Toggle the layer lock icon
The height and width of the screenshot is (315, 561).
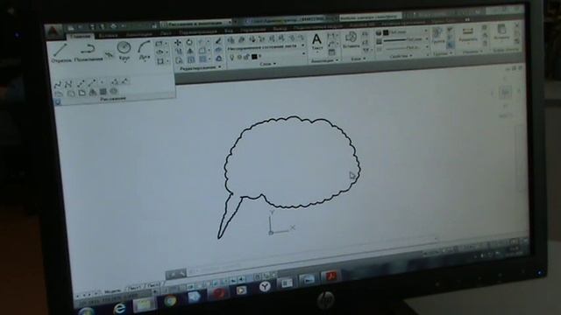tap(246, 57)
